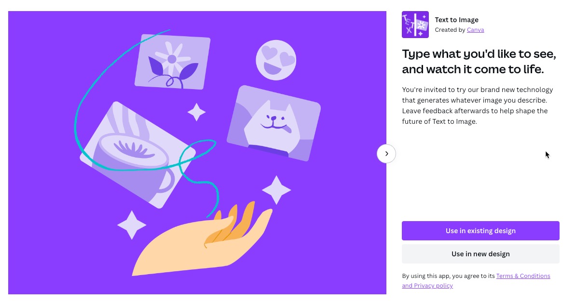575x303 pixels.
Task: Click the Text to Image app title
Action: coord(456,20)
